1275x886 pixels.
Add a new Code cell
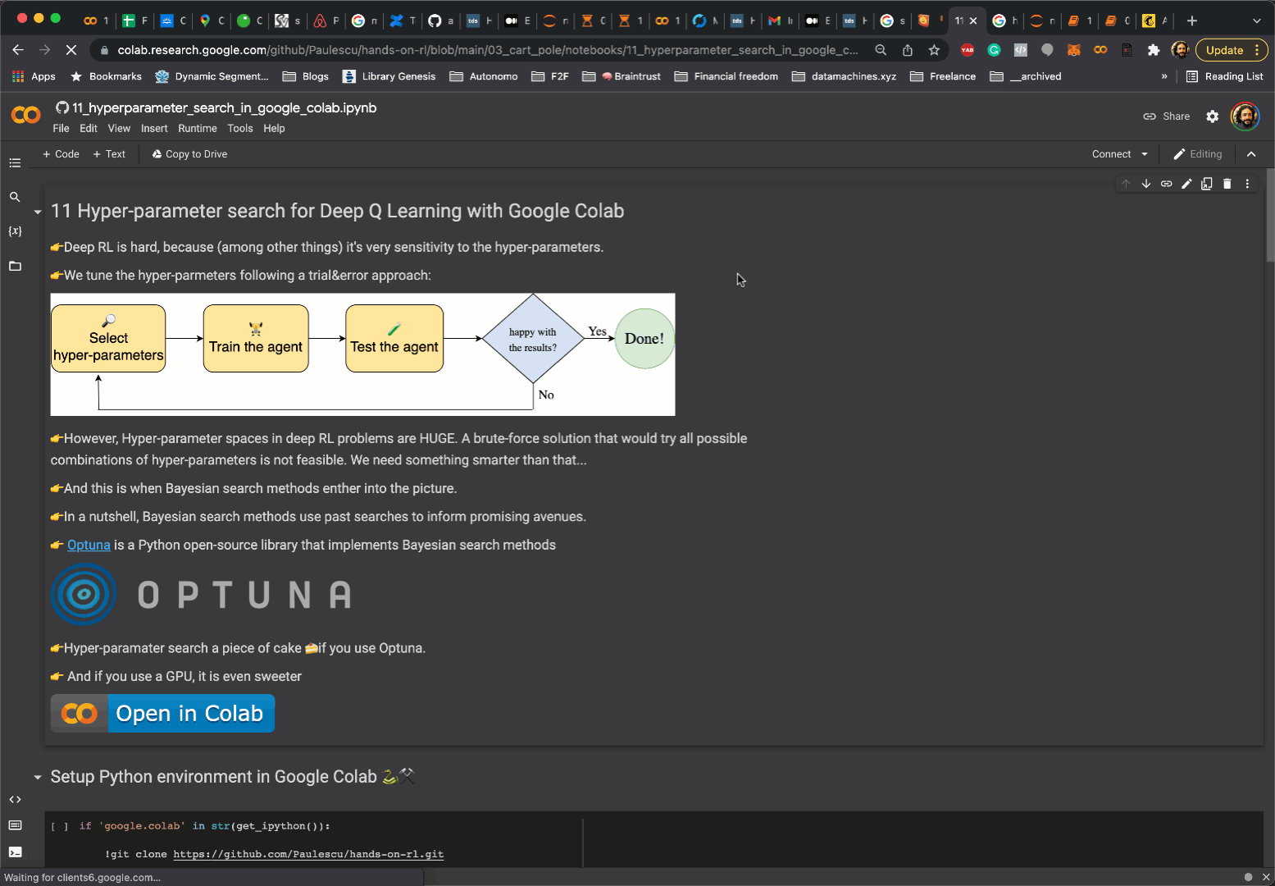[x=61, y=154]
